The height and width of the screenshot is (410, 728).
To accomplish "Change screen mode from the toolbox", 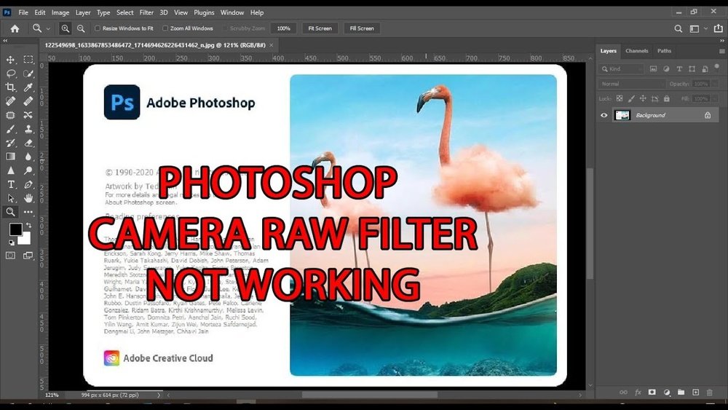I will point(28,256).
